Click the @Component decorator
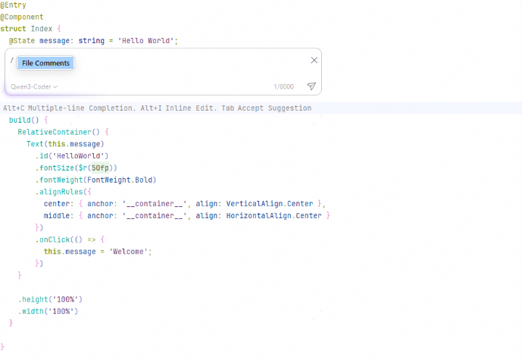 [x=22, y=17]
